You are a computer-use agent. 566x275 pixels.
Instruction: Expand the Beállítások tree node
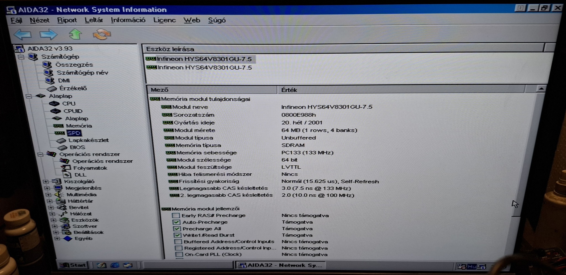56,232
